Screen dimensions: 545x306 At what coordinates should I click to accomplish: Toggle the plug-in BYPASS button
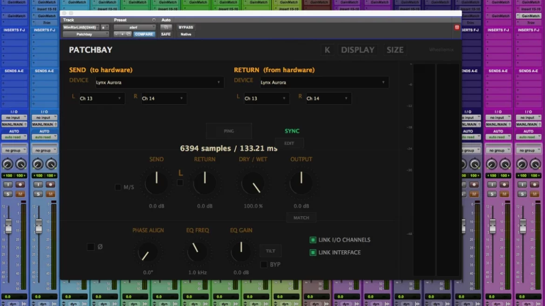[x=185, y=27]
